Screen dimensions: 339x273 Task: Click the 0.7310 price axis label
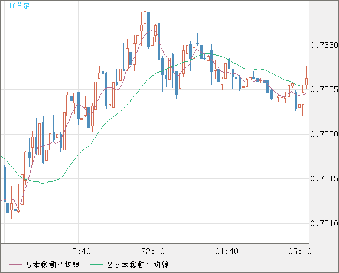pos(324,223)
